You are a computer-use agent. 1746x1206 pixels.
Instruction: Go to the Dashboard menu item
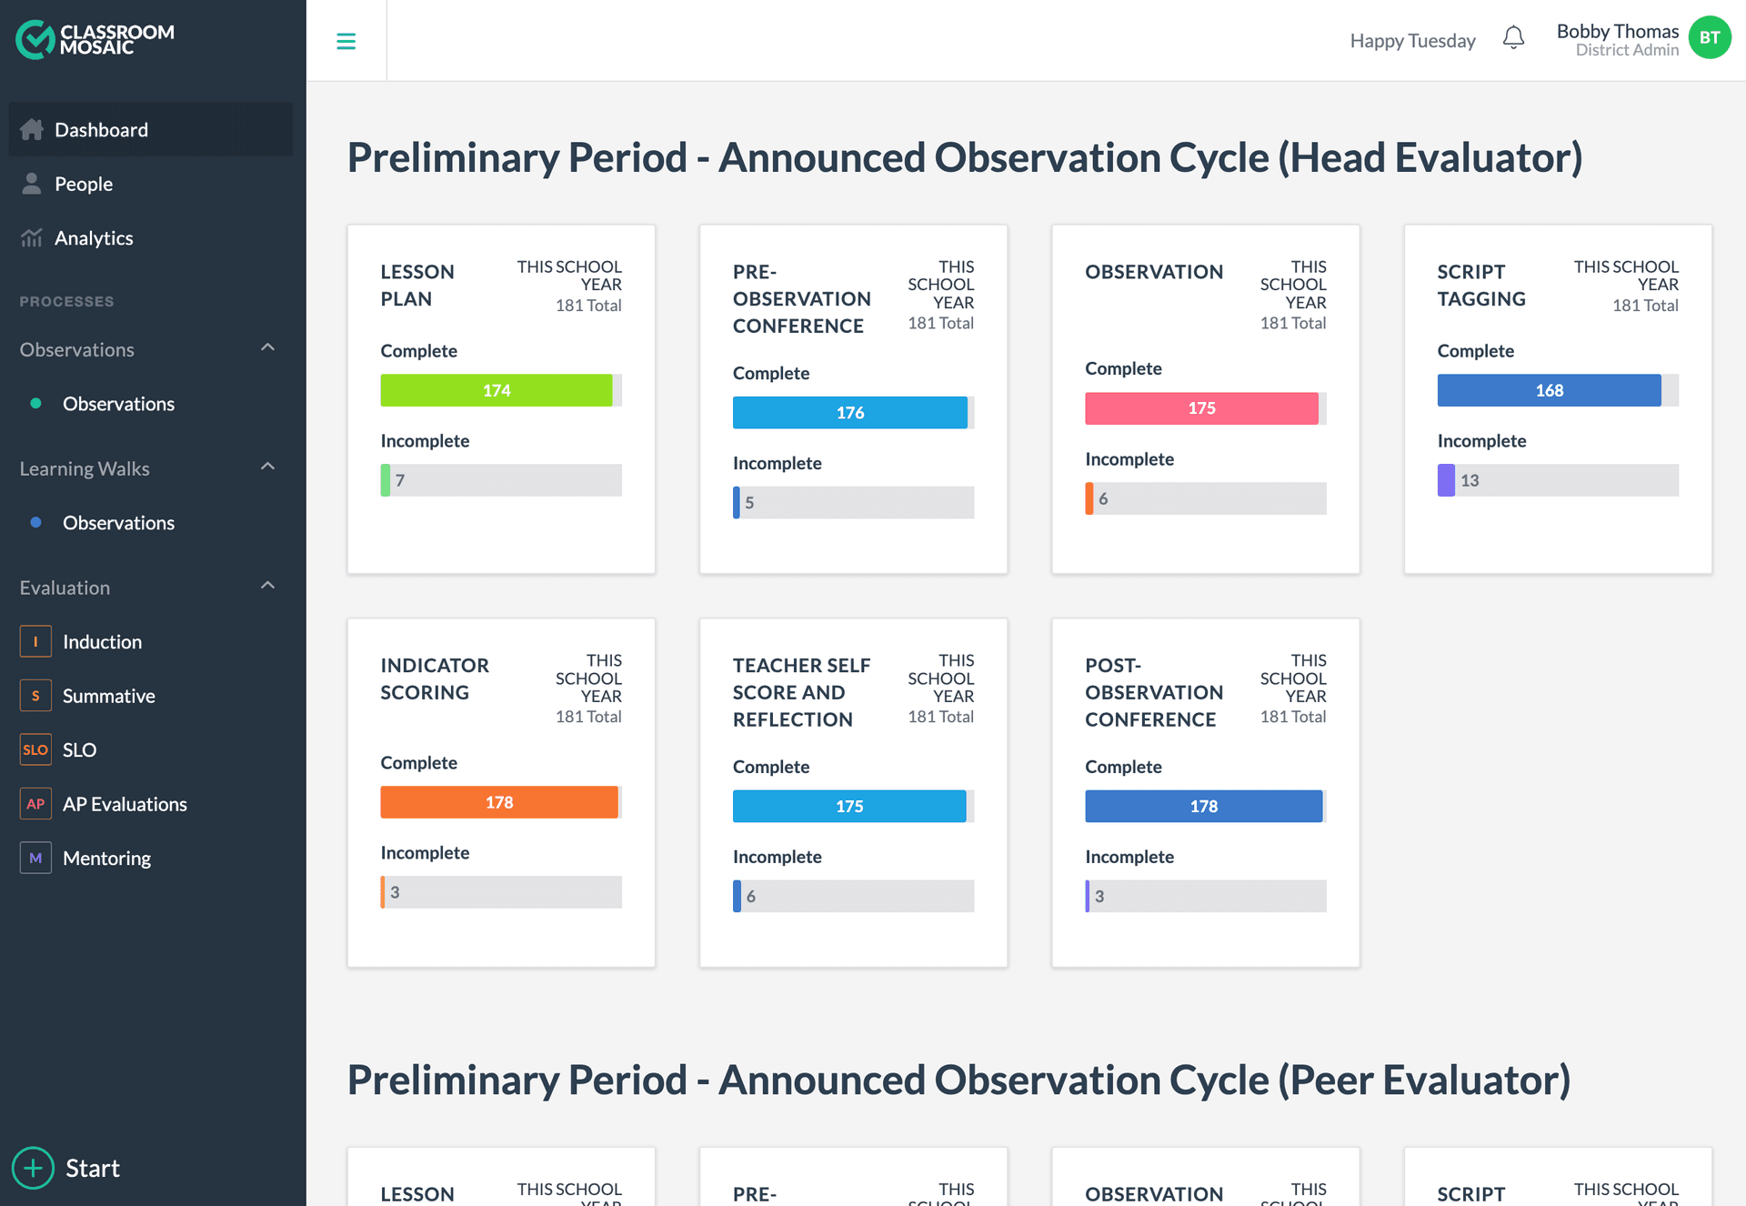[x=101, y=130]
